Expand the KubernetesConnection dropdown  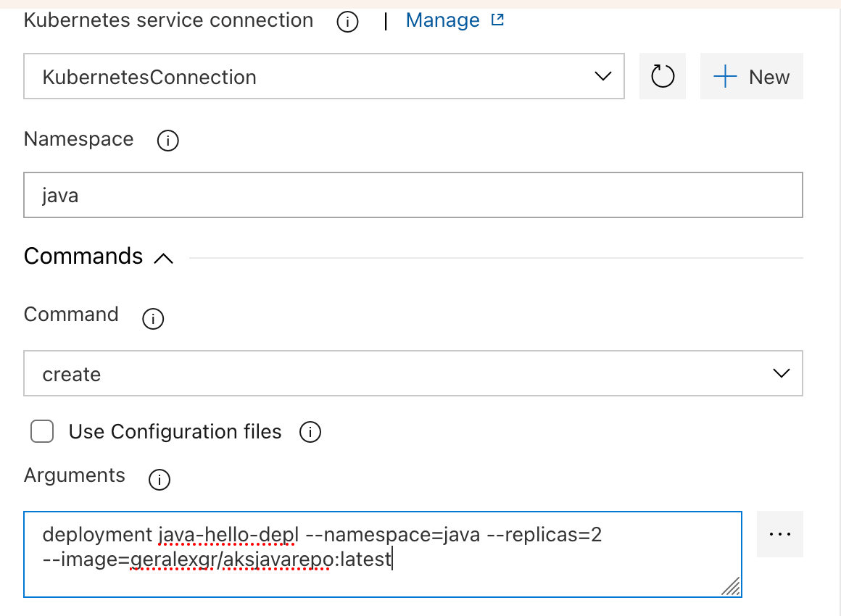pyautogui.click(x=324, y=76)
